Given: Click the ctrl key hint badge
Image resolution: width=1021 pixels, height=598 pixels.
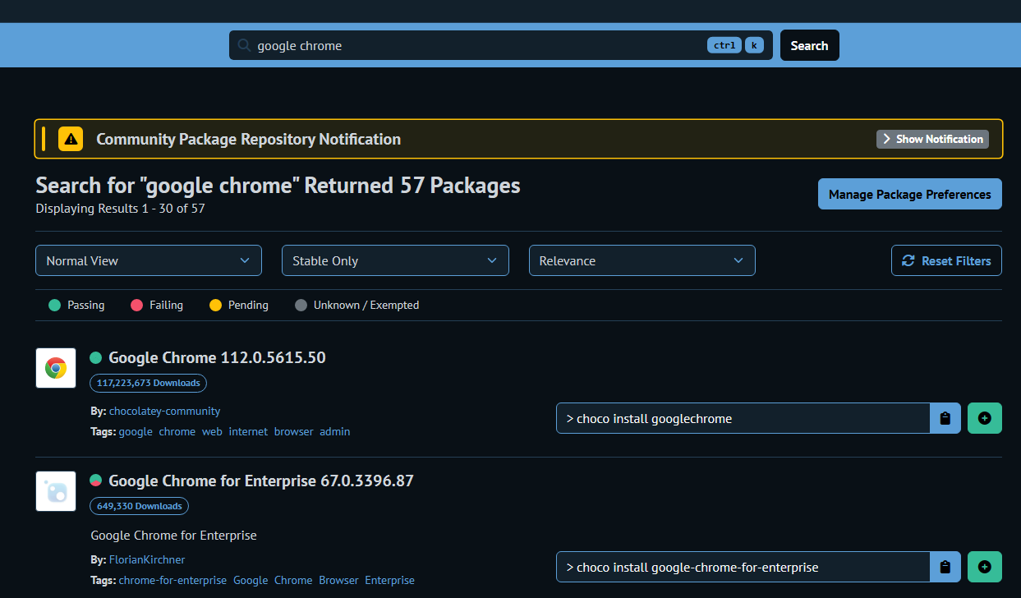Looking at the screenshot, I should (x=724, y=45).
